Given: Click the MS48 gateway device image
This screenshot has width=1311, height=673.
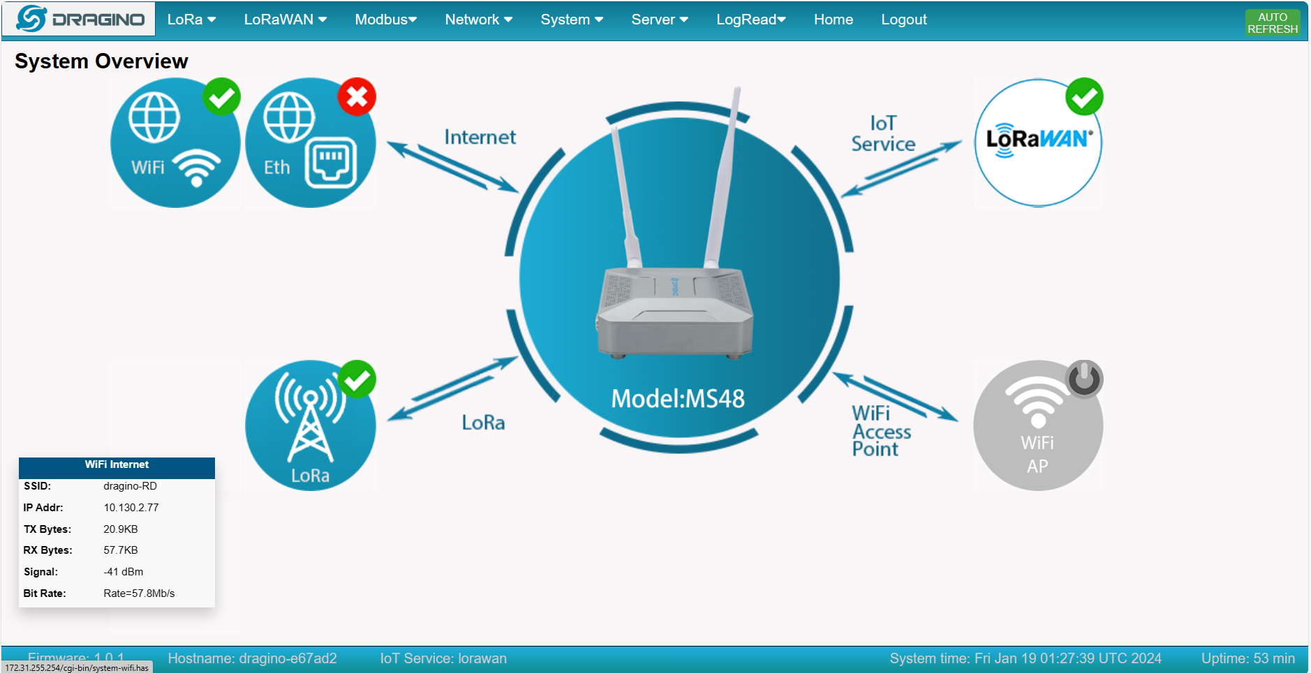Looking at the screenshot, I should [675, 223].
